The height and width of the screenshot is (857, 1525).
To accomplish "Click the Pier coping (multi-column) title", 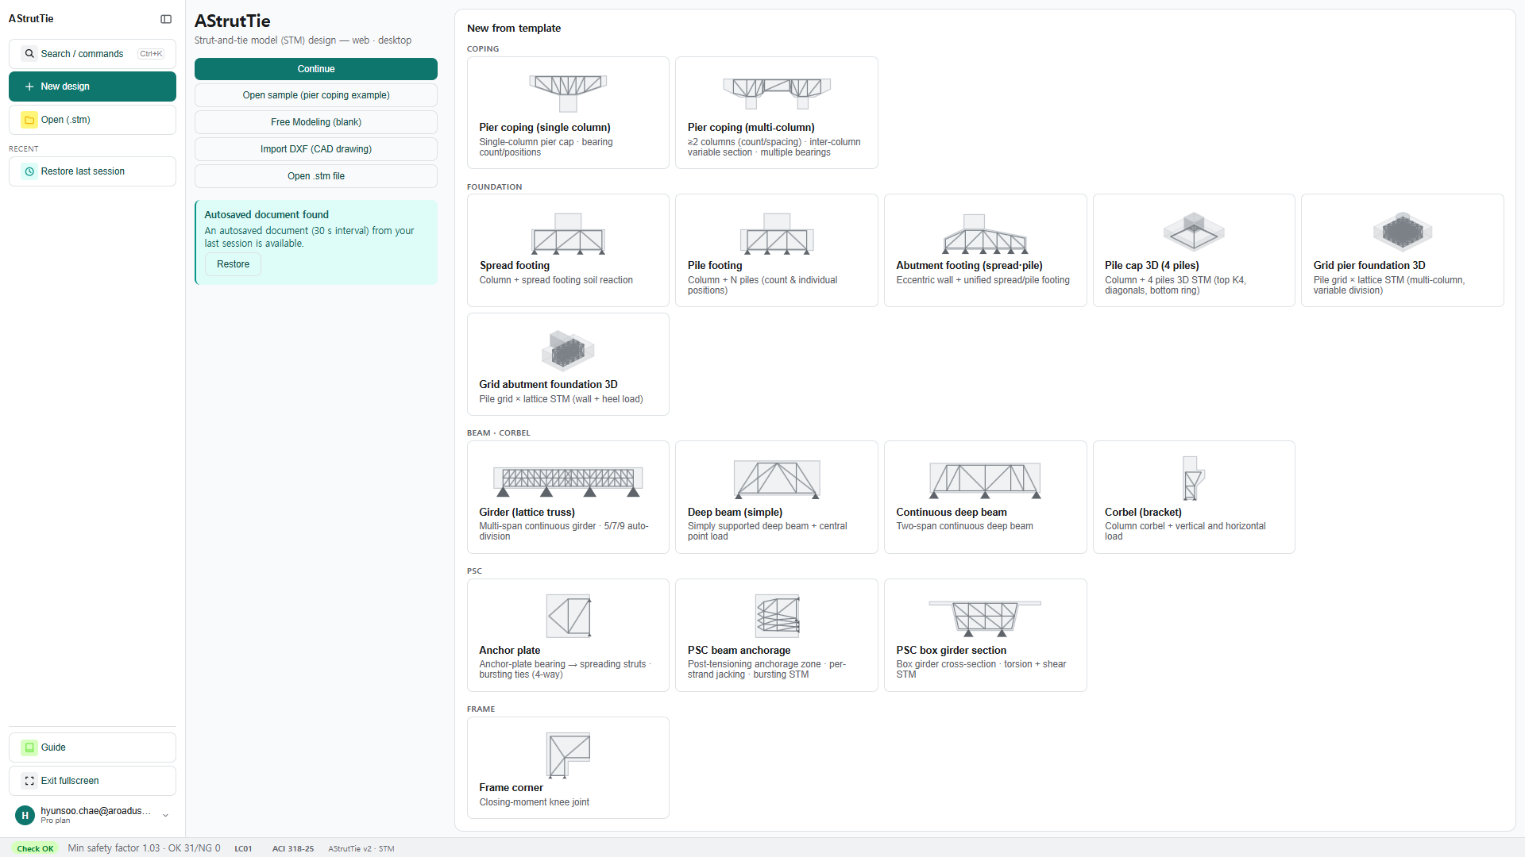I will (x=751, y=127).
